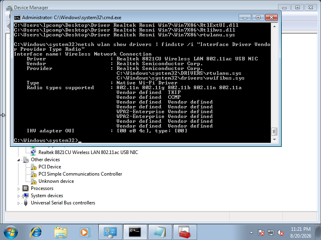Viewport: 321px width, 240px height.
Task: Open the network status tray icon
Action: tap(270, 232)
